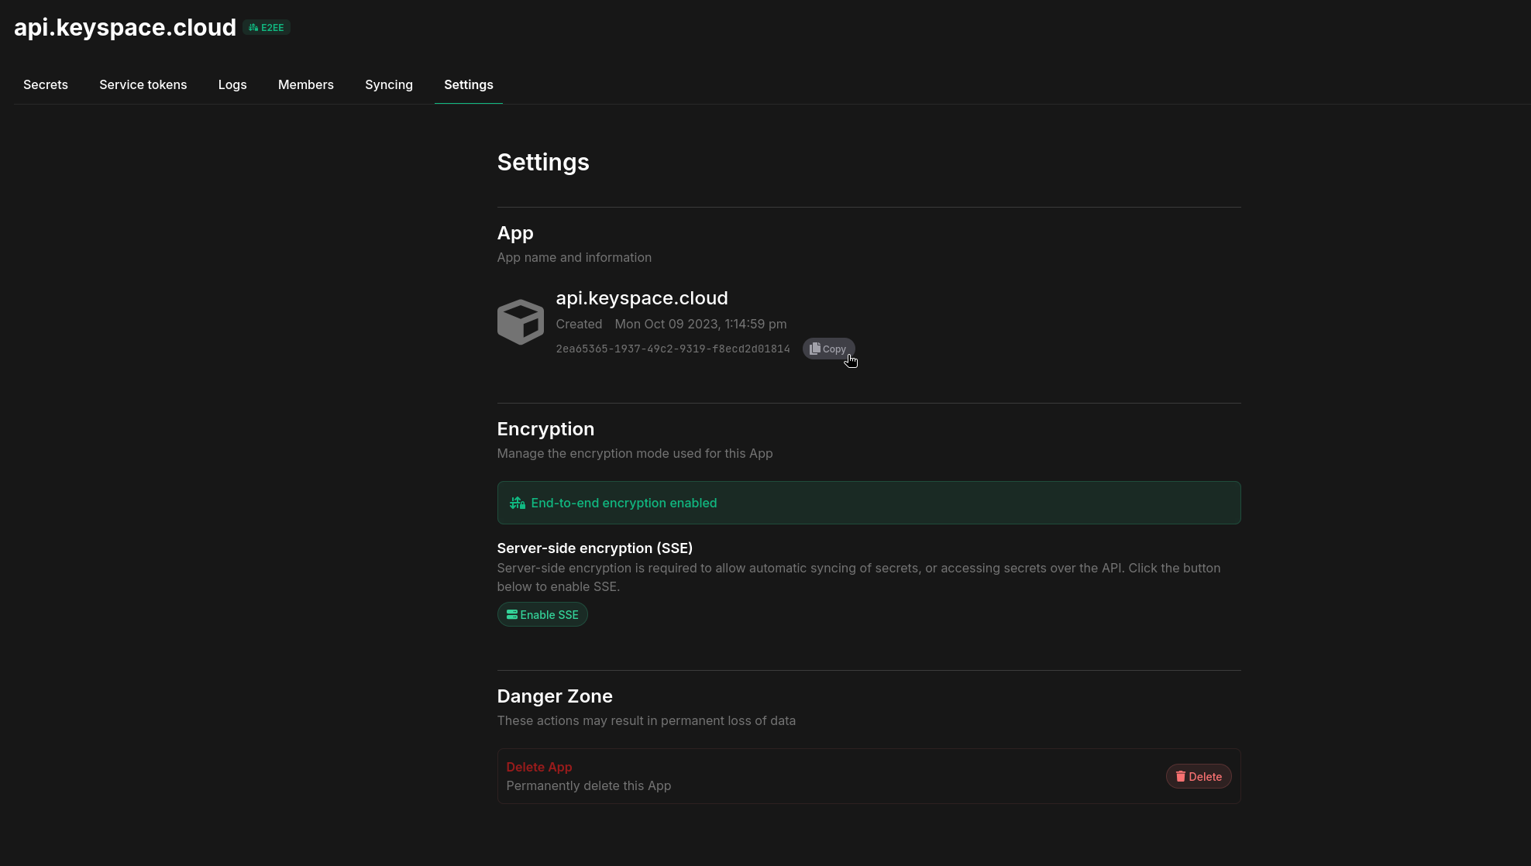Open the Logs tab
Image resolution: width=1531 pixels, height=866 pixels.
232,85
